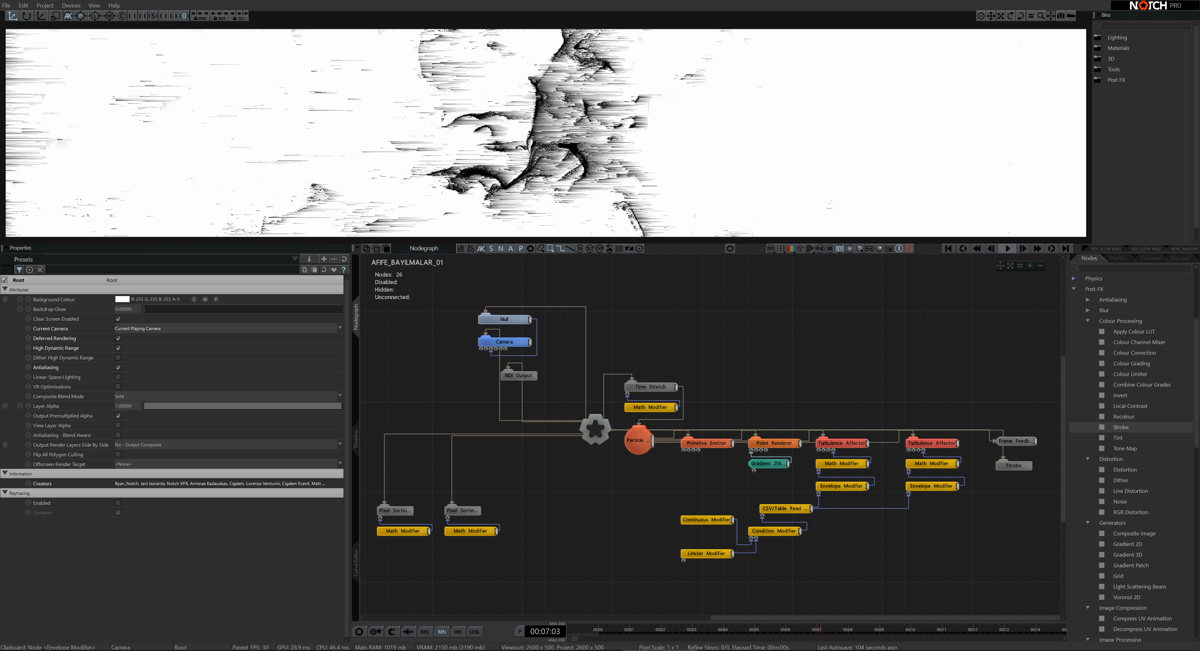
Task: Click the LOG button below nodegraph
Action: click(474, 632)
